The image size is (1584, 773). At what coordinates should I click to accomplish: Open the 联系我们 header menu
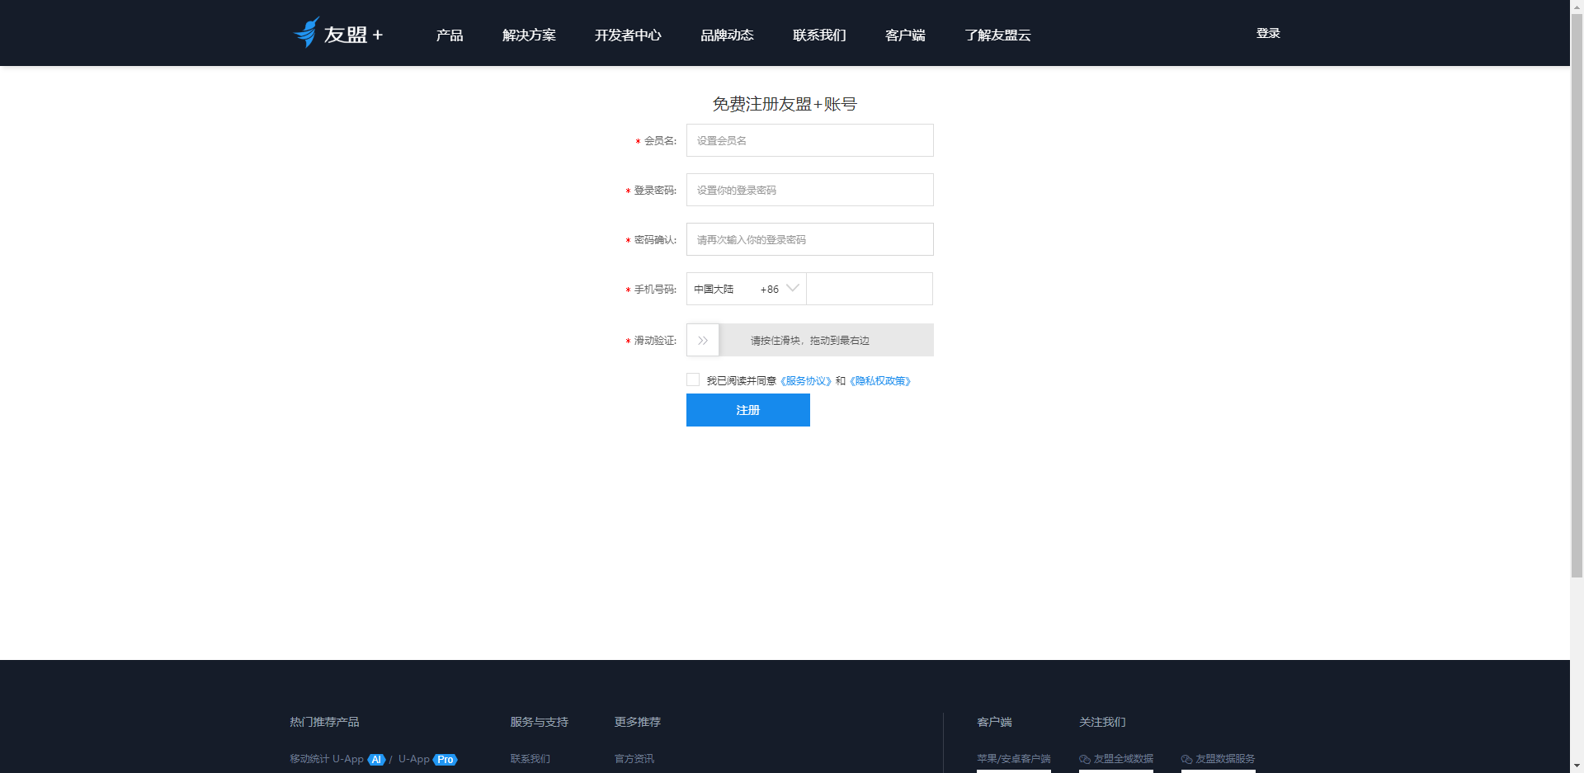pos(819,35)
